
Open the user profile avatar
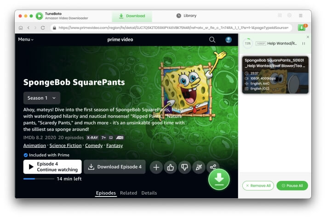229,39
